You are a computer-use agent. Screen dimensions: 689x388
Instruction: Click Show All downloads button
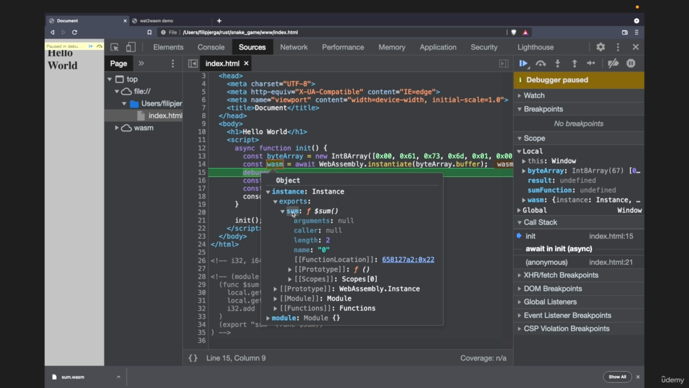(x=617, y=377)
